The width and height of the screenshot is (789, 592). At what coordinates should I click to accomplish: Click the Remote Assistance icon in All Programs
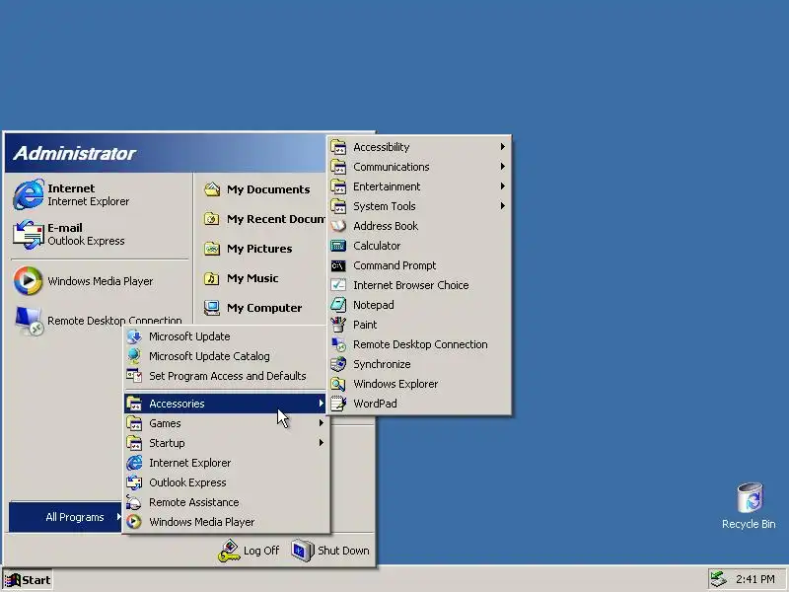click(134, 502)
